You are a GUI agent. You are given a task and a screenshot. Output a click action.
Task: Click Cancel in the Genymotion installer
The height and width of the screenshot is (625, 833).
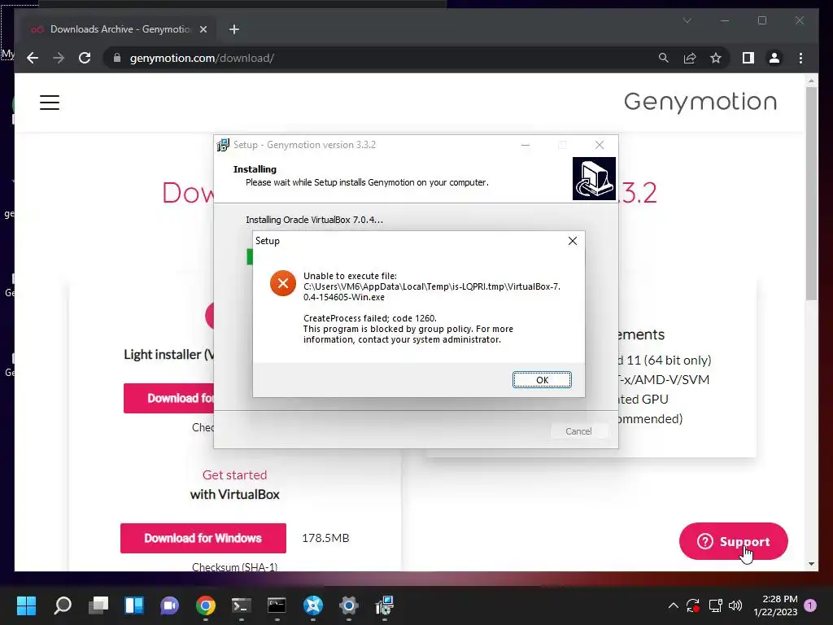pos(578,431)
